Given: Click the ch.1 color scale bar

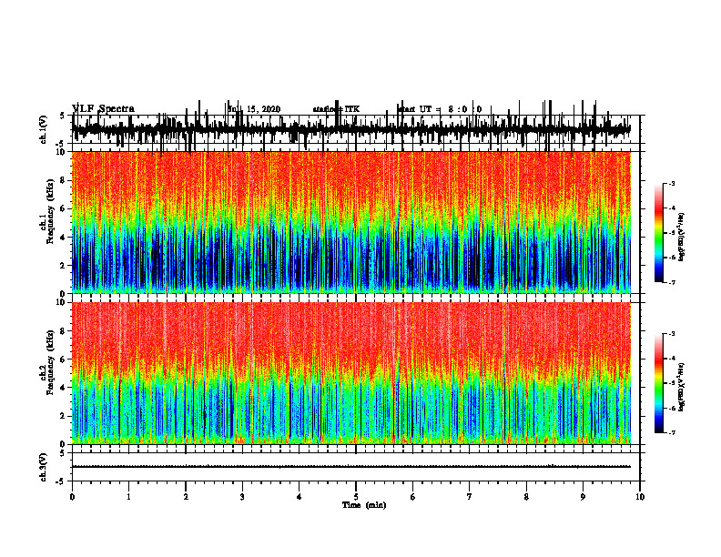Looking at the screenshot, I should click(x=658, y=233).
